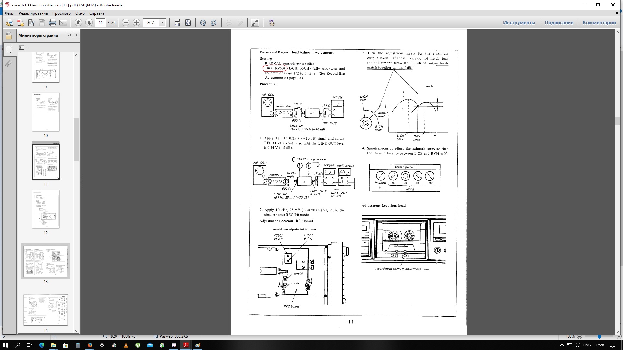623x350 pixels.
Task: Collapse the thumbnails side panel
Action: point(69,35)
